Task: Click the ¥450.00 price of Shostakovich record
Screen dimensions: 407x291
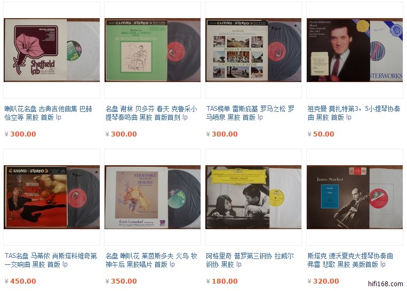Action: (20, 281)
